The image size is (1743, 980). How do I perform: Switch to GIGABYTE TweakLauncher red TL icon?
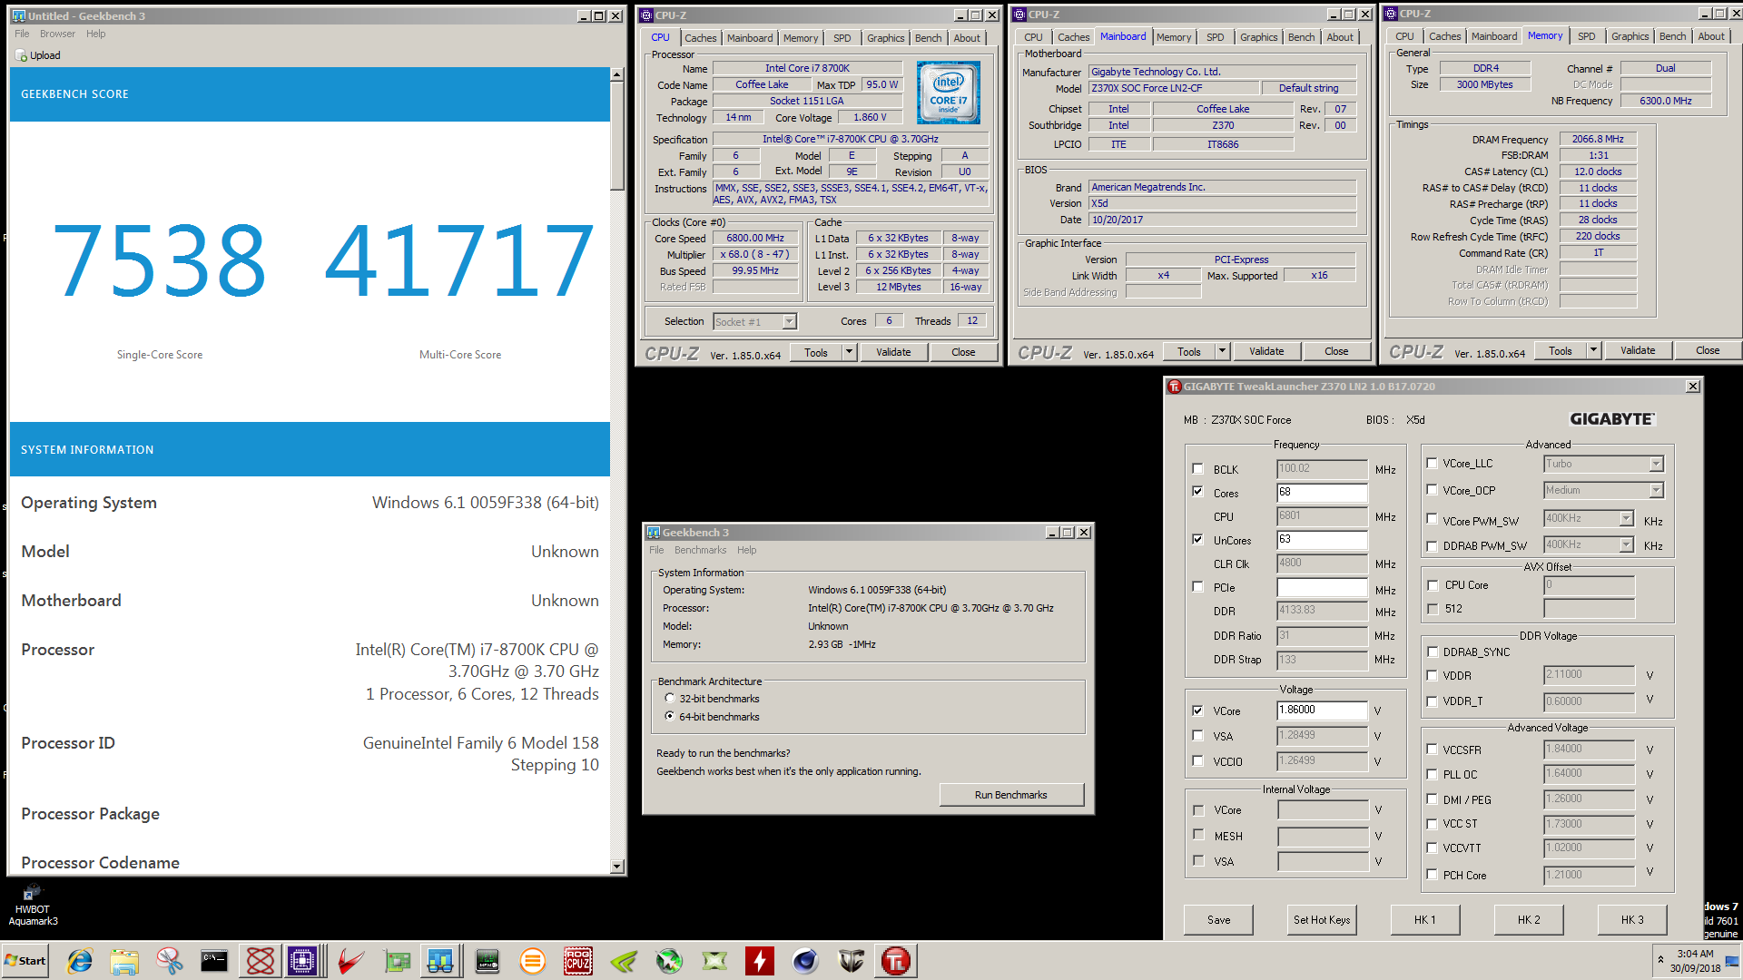[x=896, y=961]
